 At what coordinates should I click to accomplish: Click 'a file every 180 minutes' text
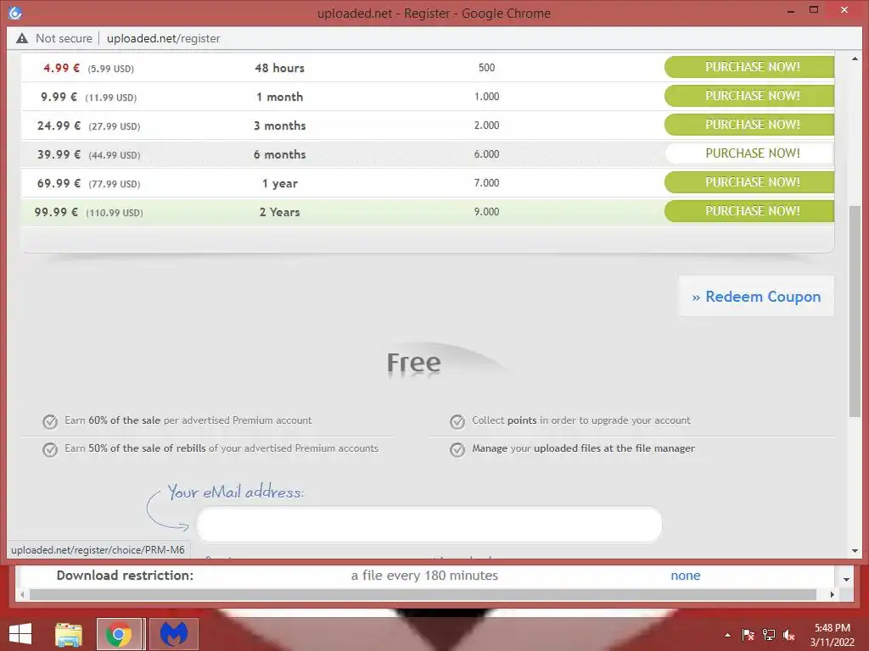tap(424, 576)
